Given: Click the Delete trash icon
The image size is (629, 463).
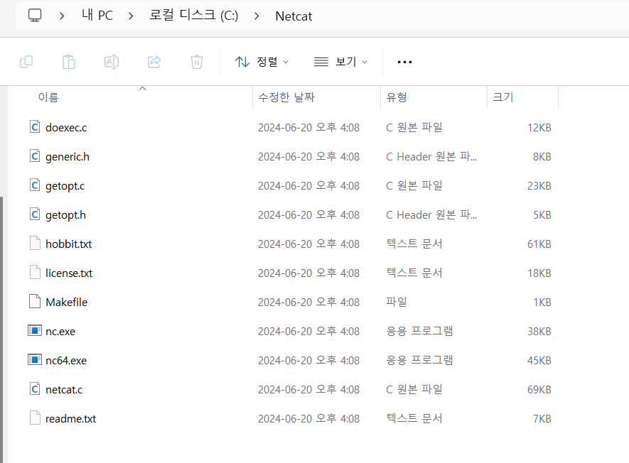Looking at the screenshot, I should point(197,62).
